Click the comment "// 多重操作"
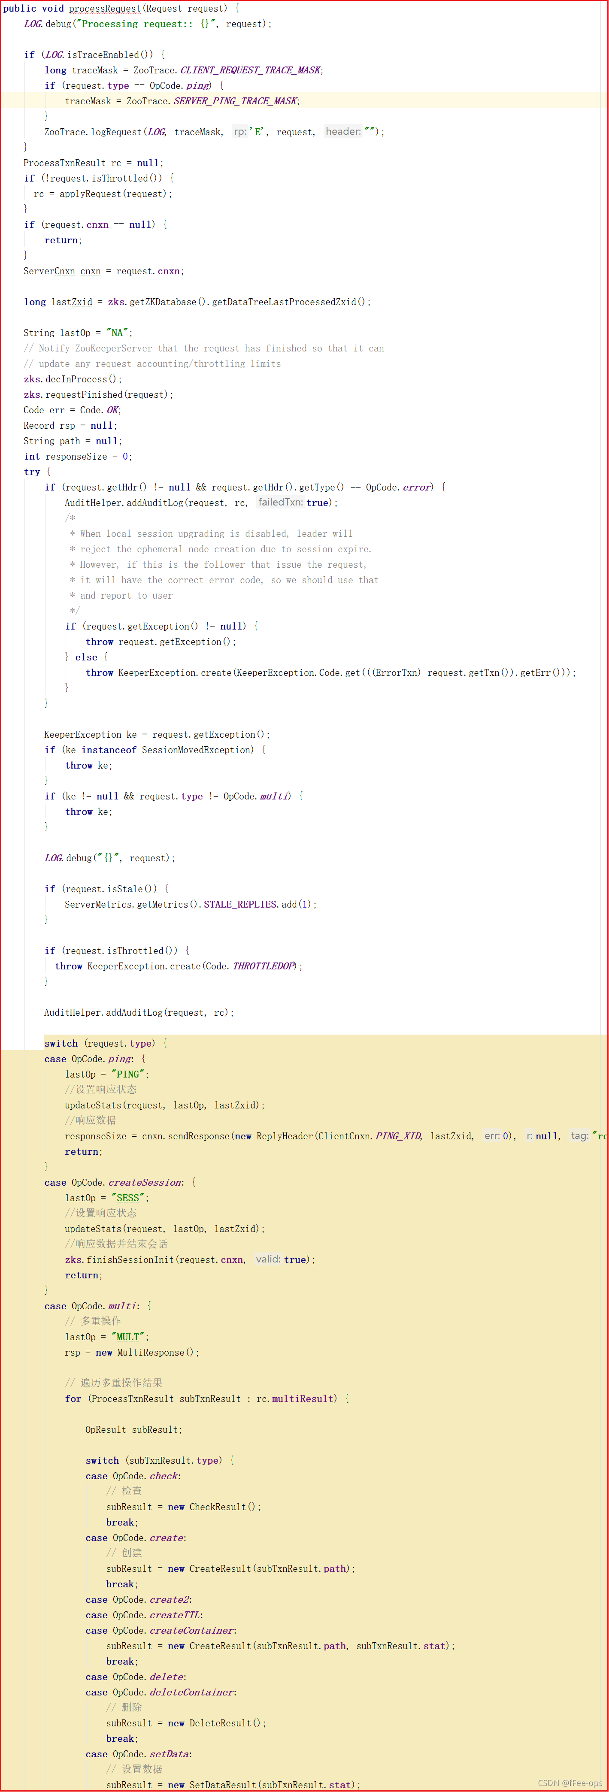 click(x=93, y=1321)
